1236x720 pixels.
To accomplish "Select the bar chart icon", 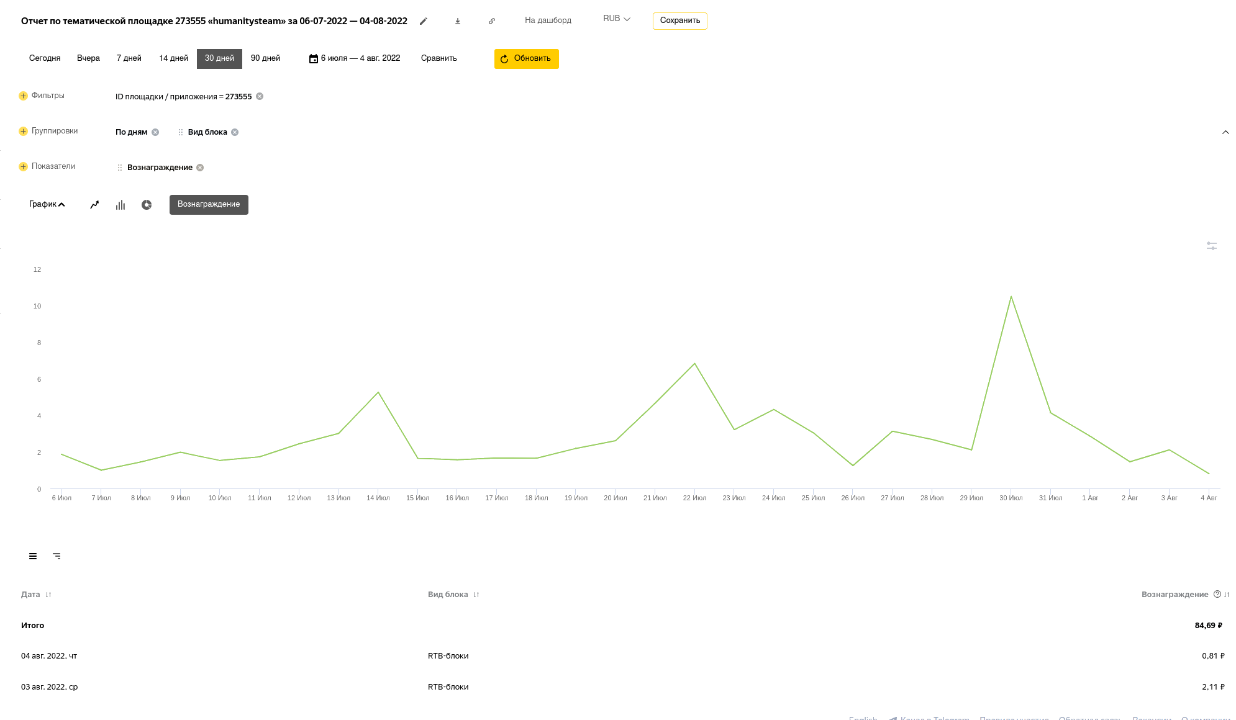I will tap(120, 205).
